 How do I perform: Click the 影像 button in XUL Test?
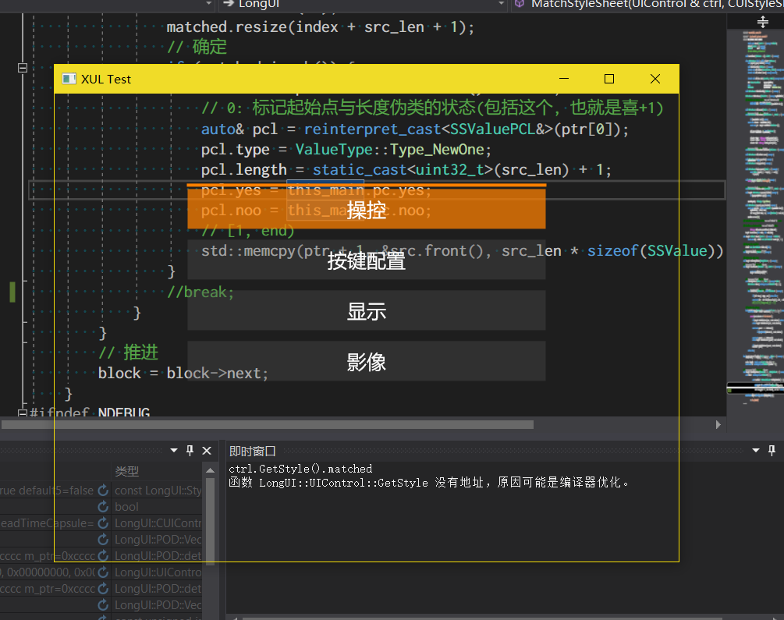coord(366,361)
